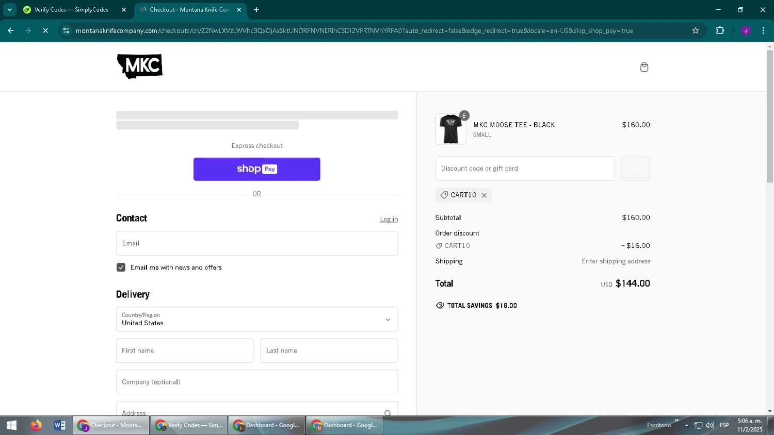Screen dimensions: 774x435
Task: Click the Contact heading
Action: click(x=132, y=218)
